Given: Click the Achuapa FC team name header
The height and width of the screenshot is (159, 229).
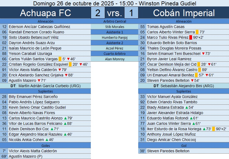Looking at the screenshot, I should point(46,13).
